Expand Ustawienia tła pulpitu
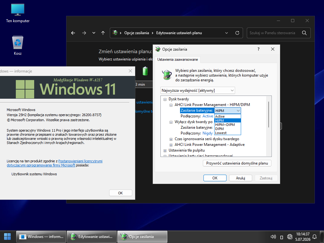Screen dimensions: 324x243 pyautogui.click(x=165, y=151)
